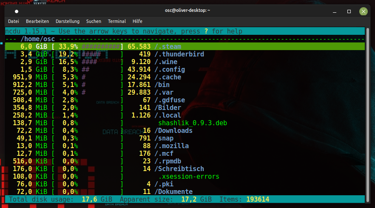Click the 516,0 KiB size value

[30, 161]
